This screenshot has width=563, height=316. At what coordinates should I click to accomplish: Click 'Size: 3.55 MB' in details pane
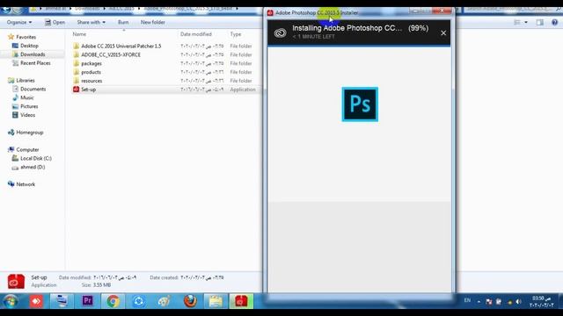pyautogui.click(x=96, y=285)
